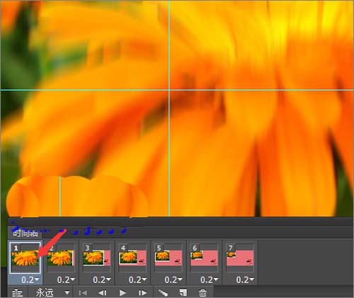
Task: Go to the previous frame
Action: click(x=103, y=293)
